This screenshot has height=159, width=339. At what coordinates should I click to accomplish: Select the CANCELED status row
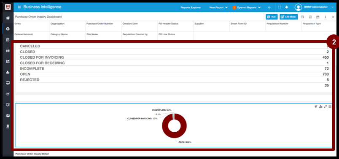click(x=174, y=46)
